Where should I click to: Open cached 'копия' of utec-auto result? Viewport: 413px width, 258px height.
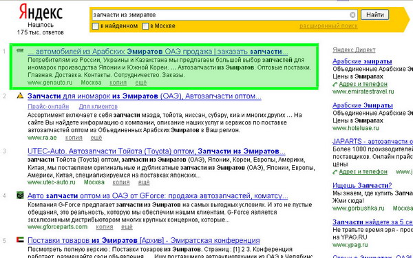pyautogui.click(x=121, y=182)
